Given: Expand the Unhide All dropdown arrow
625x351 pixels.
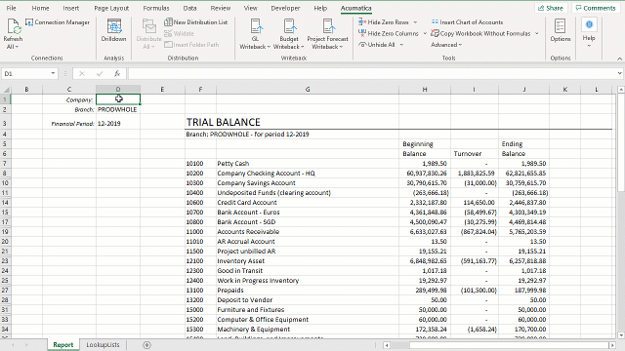Looking at the screenshot, I should (x=401, y=45).
